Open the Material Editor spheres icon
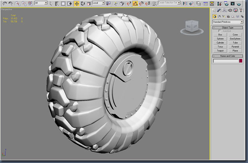This screenshot has width=248, height=163. click(x=219, y=3)
